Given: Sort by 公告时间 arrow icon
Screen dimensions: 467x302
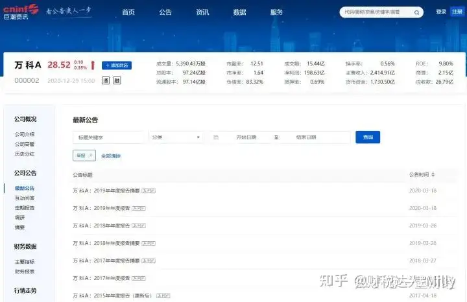Looking at the screenshot, I should pyautogui.click(x=433, y=174).
